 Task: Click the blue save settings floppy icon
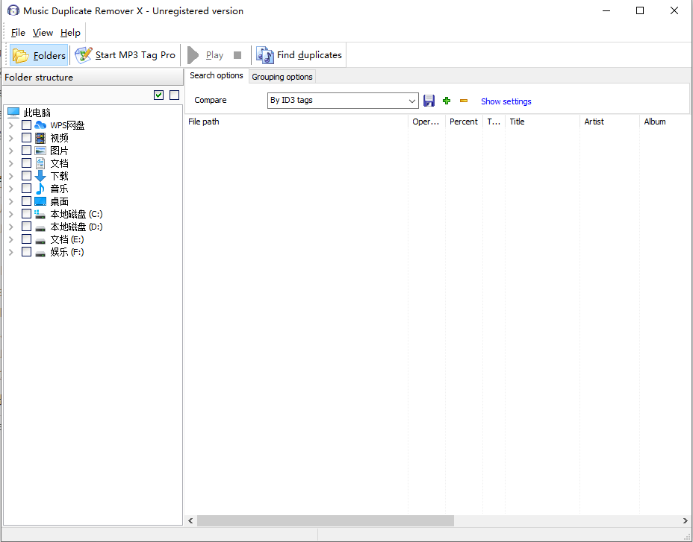(429, 101)
